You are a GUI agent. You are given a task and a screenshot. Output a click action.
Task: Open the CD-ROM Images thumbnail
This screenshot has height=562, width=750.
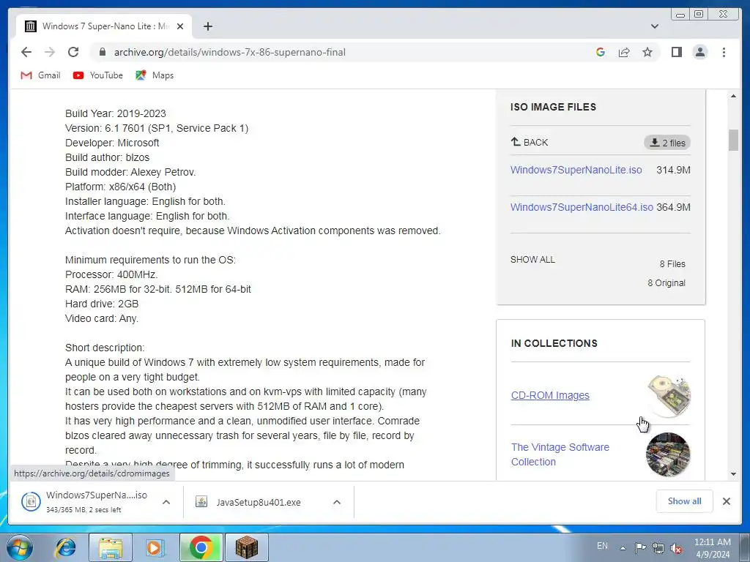(x=669, y=396)
